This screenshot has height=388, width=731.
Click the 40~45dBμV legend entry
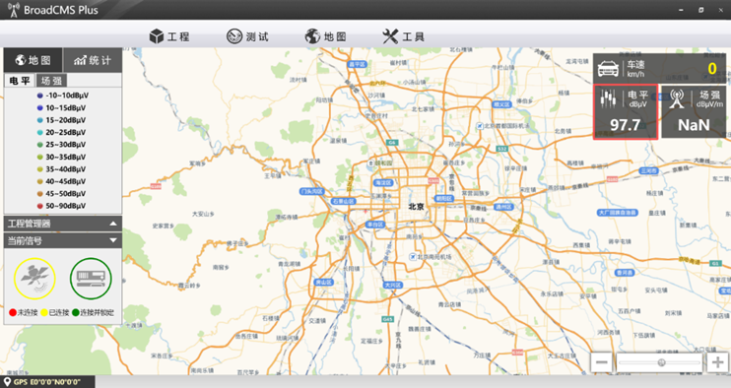62,181
